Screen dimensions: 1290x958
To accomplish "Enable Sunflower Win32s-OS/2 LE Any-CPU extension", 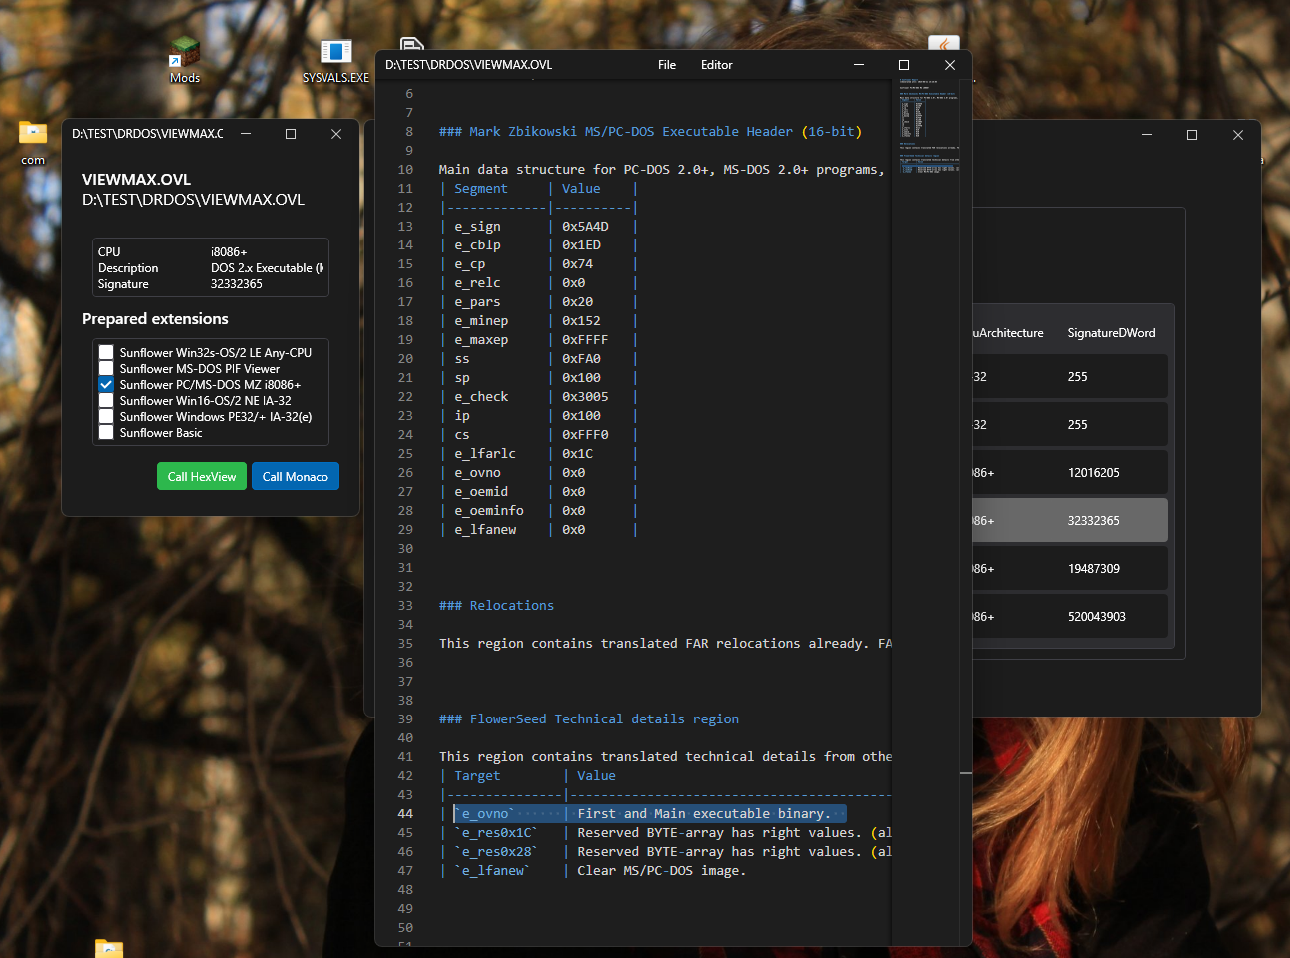I will (x=106, y=352).
